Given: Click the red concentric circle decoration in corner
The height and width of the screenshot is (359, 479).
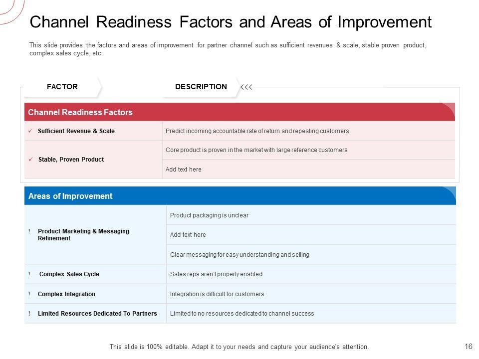Looking at the screenshot, I should pos(10,10).
